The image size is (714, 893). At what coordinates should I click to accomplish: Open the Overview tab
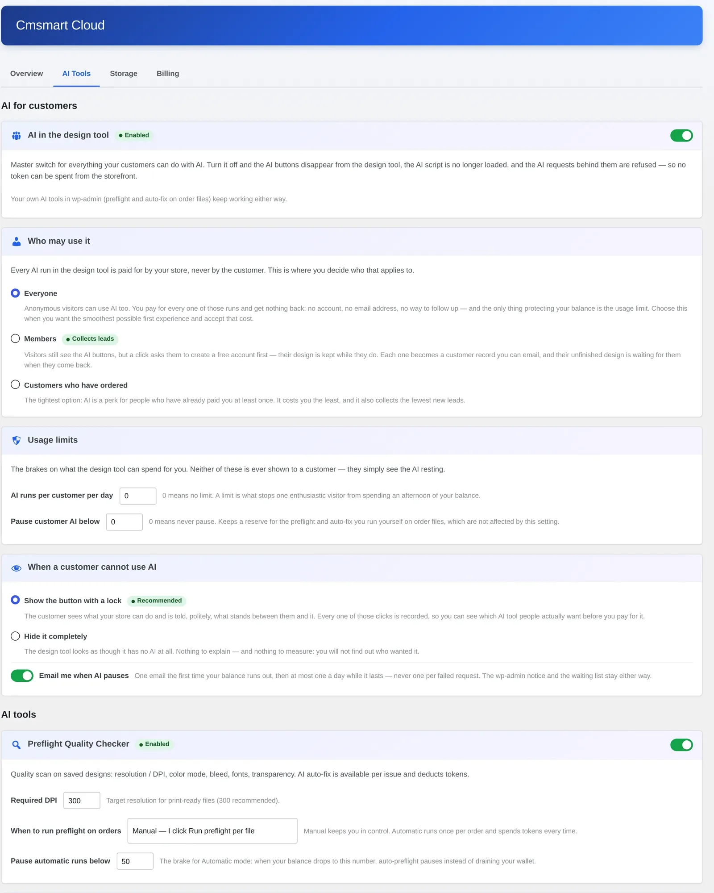point(27,74)
